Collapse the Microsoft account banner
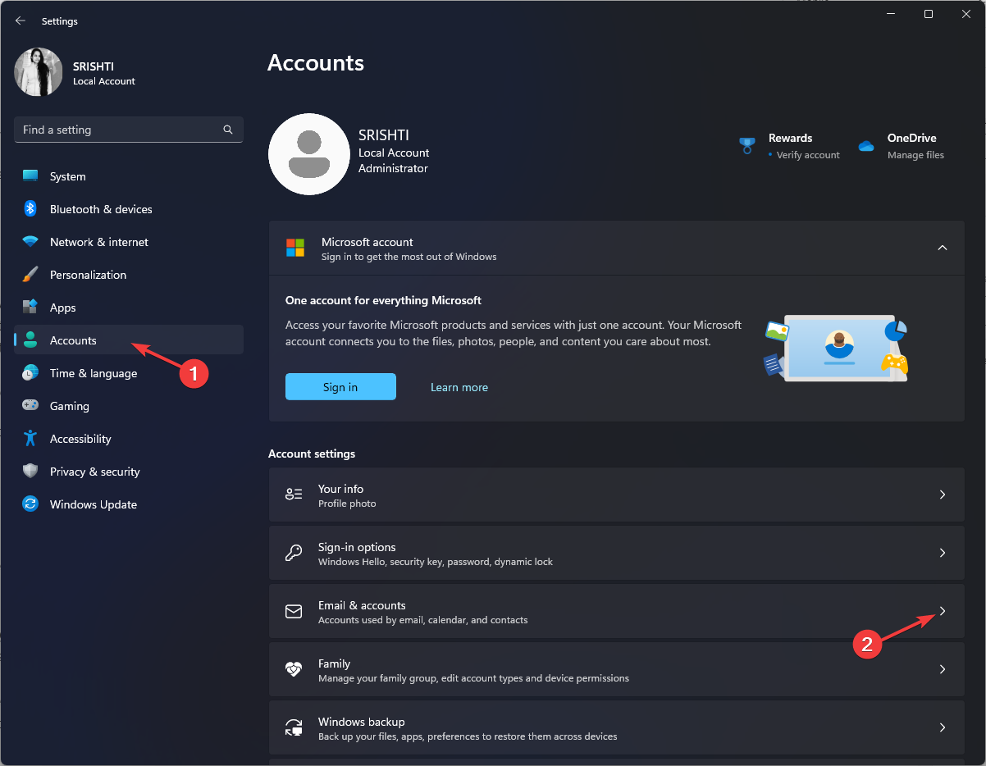 [x=942, y=248]
